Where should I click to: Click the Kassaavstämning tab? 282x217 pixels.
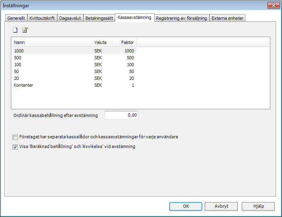click(x=135, y=18)
